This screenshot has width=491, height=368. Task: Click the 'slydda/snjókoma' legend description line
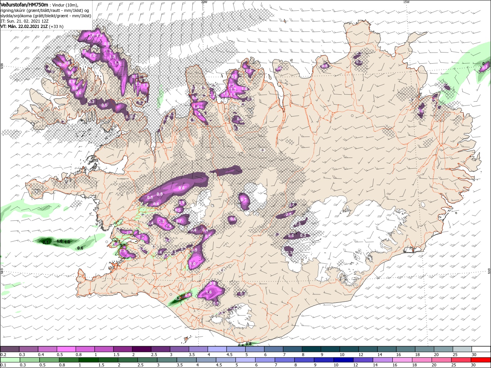pyautogui.click(x=46, y=16)
